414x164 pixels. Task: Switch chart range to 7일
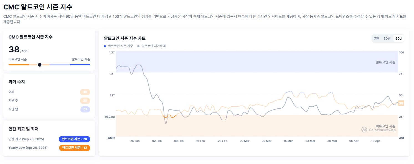click(x=376, y=39)
